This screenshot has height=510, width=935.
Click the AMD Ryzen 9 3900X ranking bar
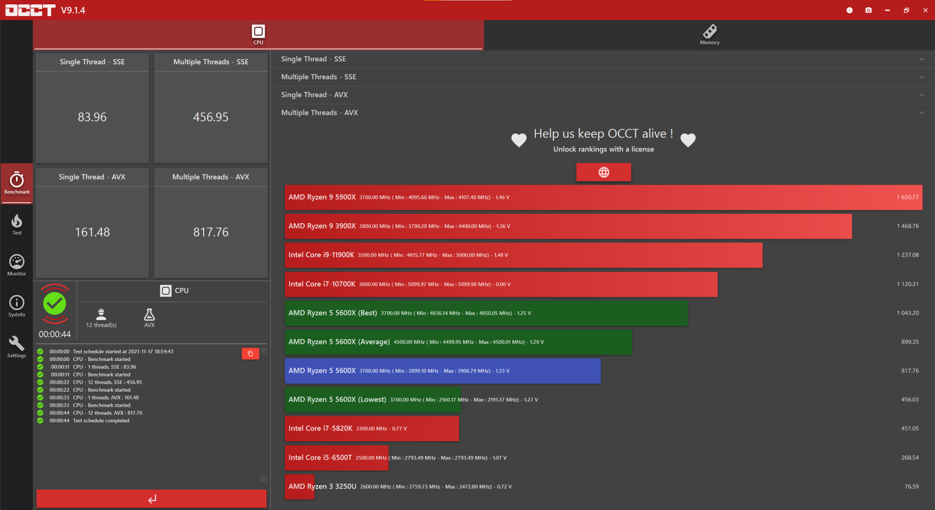568,226
